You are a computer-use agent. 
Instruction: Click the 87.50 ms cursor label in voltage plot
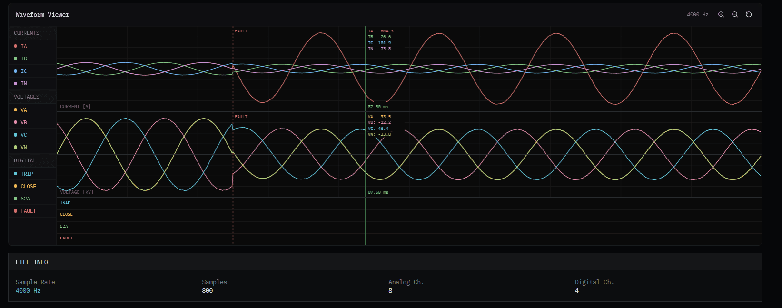(378, 192)
